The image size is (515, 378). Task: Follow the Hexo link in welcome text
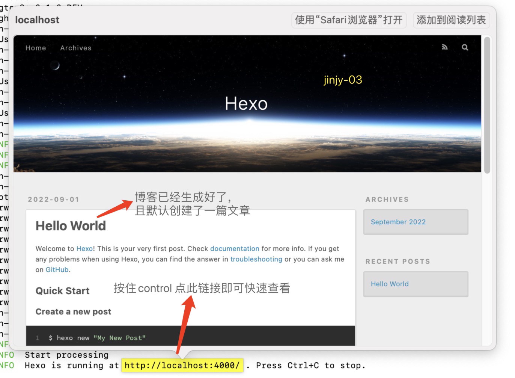point(84,249)
